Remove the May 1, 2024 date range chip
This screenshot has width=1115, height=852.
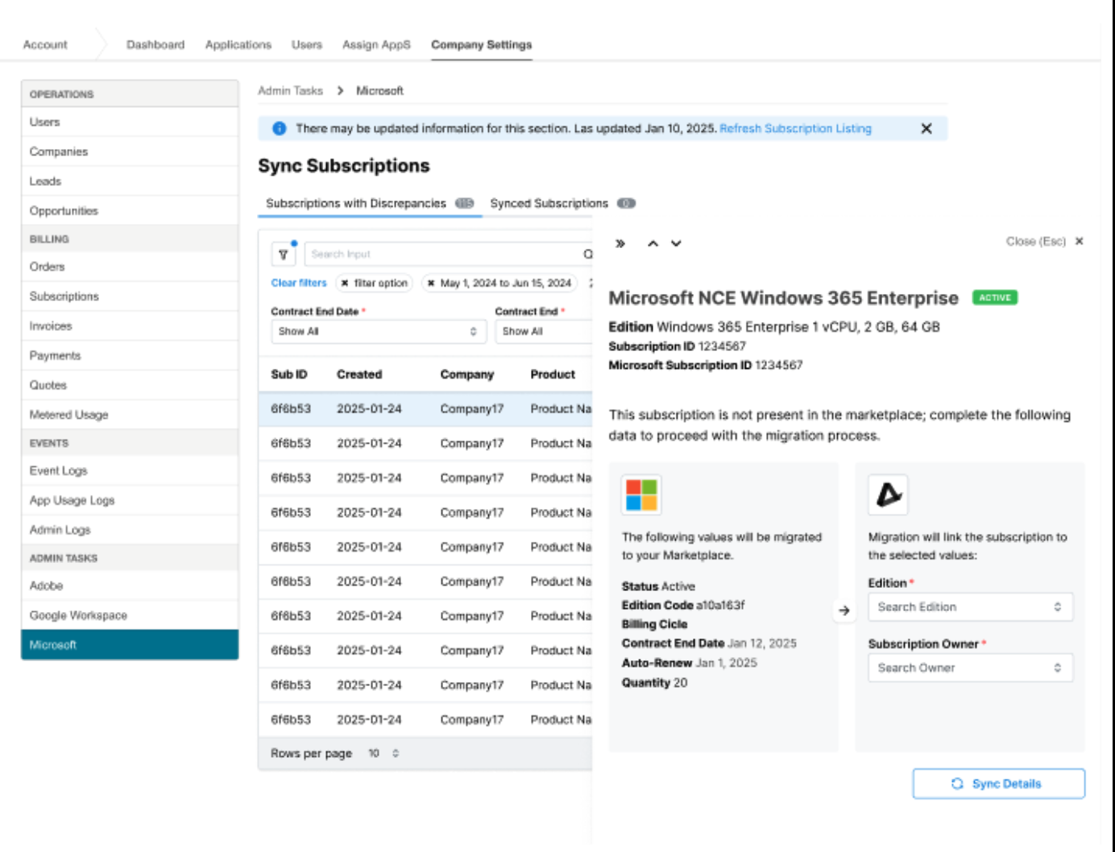(x=431, y=283)
